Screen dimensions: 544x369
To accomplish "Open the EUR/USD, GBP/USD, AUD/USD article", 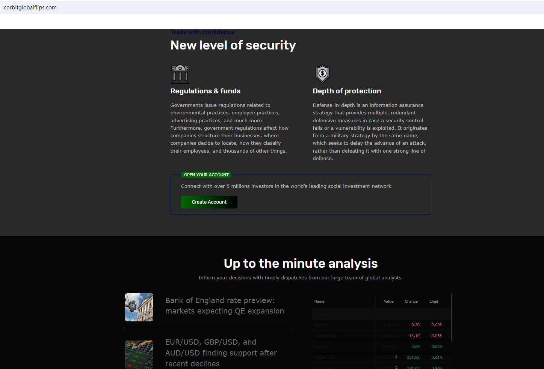I will 221,353.
